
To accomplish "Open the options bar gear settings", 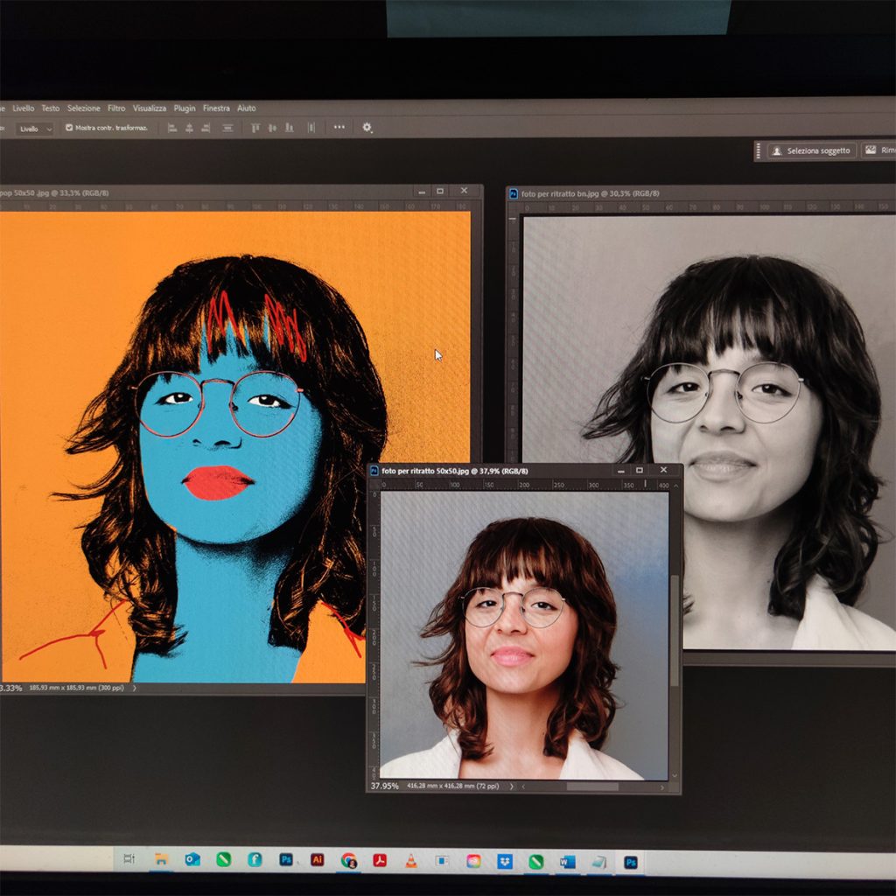I will tap(367, 128).
